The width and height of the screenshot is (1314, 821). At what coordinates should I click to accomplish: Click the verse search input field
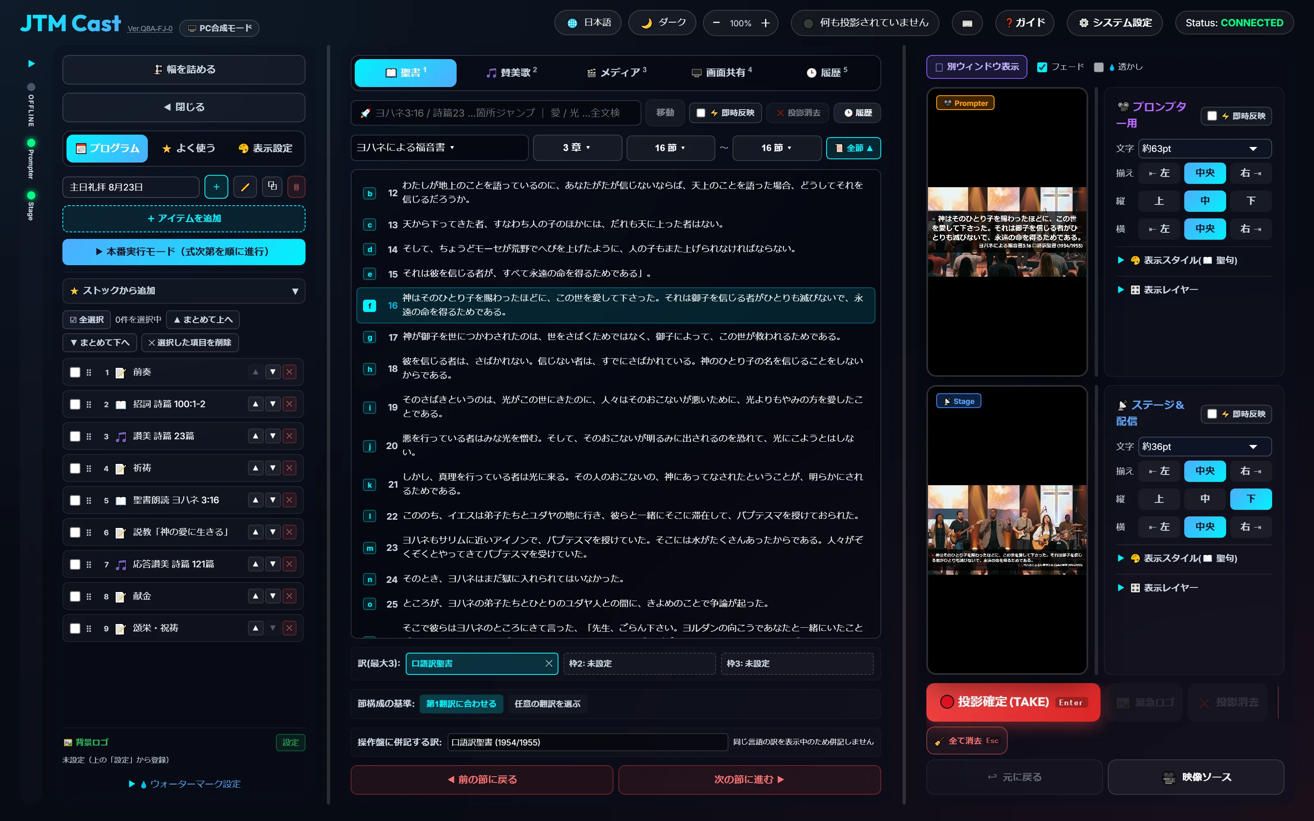496,113
